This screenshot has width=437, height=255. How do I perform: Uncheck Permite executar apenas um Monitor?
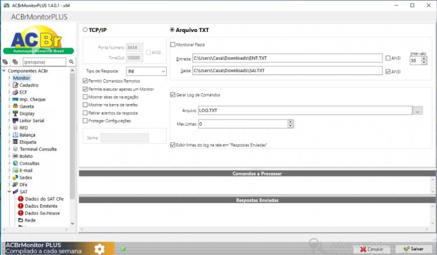click(85, 89)
